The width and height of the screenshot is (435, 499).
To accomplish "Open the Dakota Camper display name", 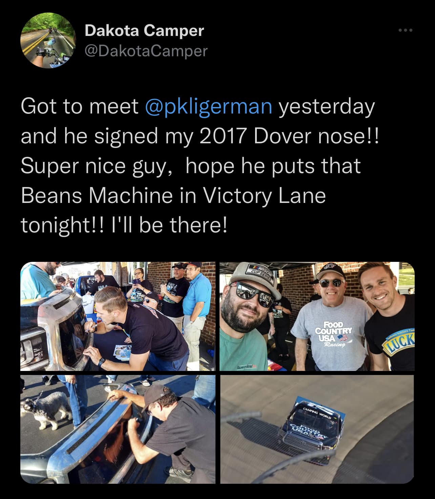I will [x=144, y=31].
